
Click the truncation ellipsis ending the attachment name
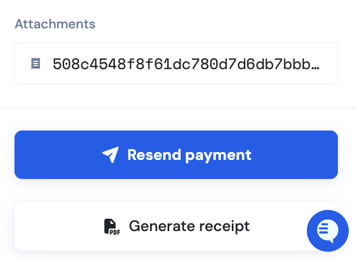[x=315, y=68]
